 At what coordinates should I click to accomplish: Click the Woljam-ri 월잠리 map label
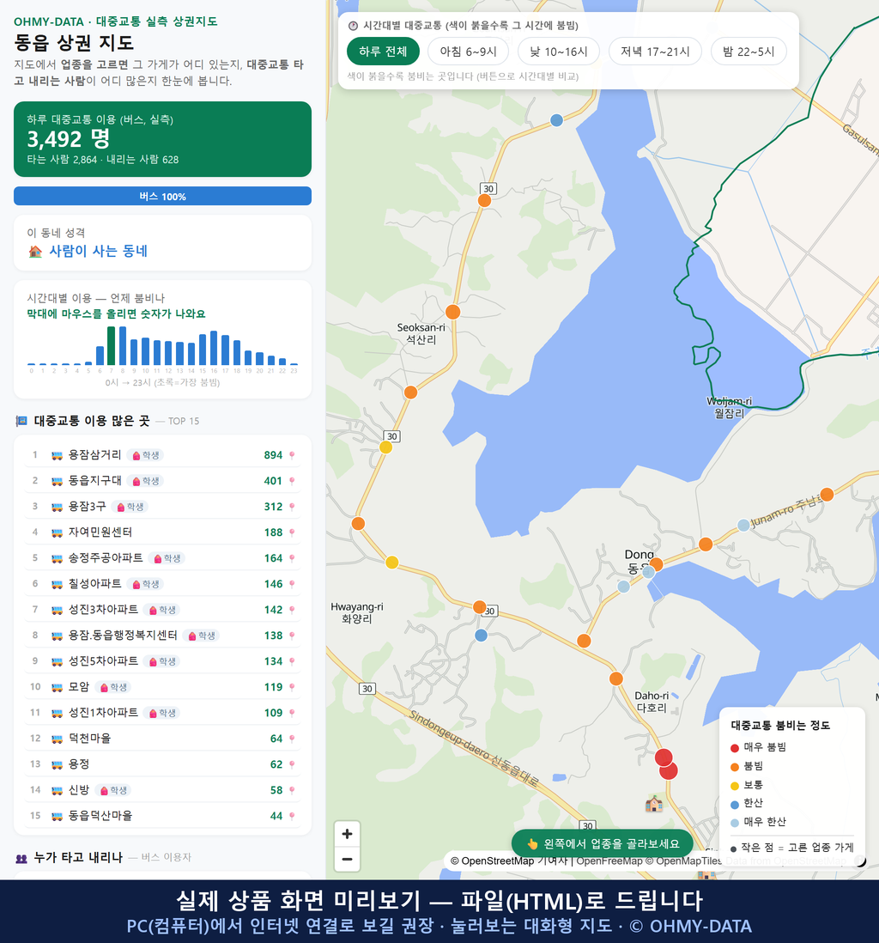tap(730, 407)
